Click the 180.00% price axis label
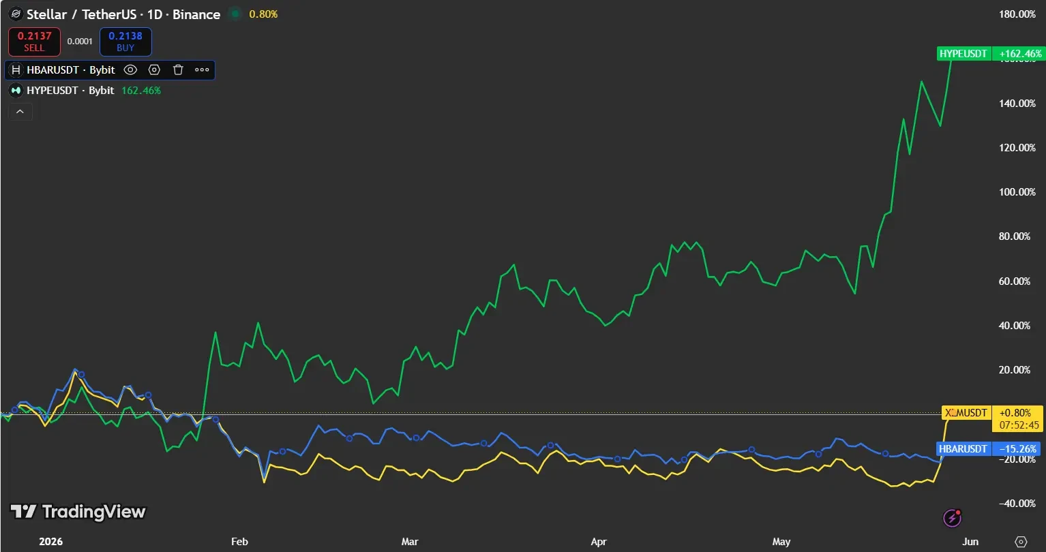Viewport: 1046px width, 552px height. coord(1017,14)
